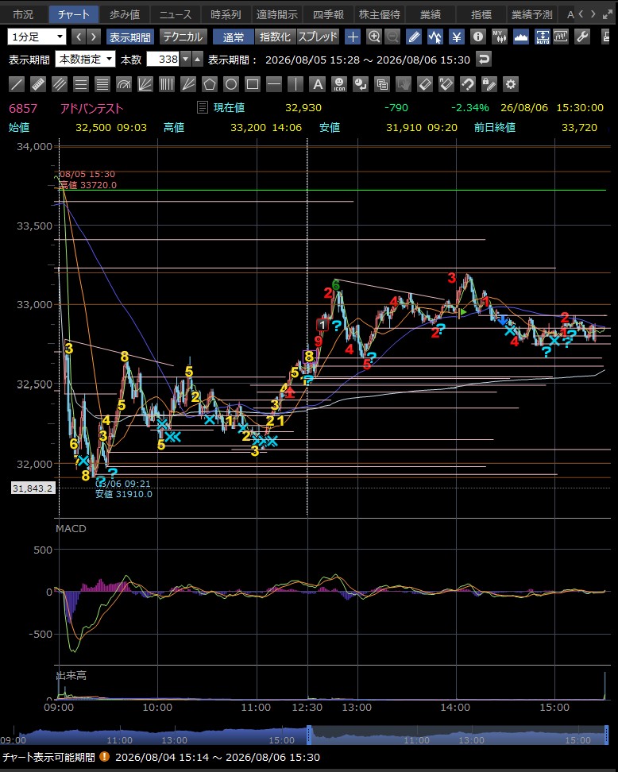Image resolution: width=618 pixels, height=772 pixels.
Task: Go to next timeframe with right chevron
Action: pos(93,37)
